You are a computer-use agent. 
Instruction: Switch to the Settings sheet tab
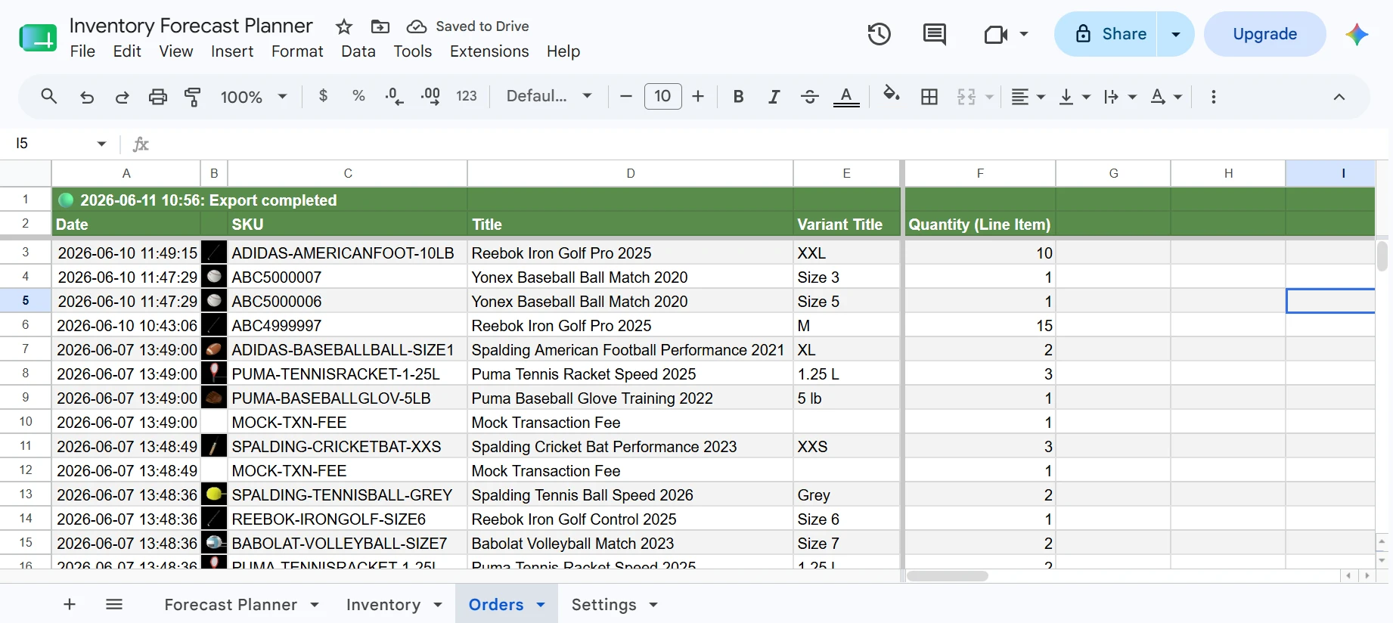604,605
